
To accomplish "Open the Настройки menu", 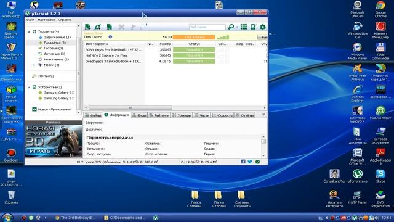I will [46, 20].
